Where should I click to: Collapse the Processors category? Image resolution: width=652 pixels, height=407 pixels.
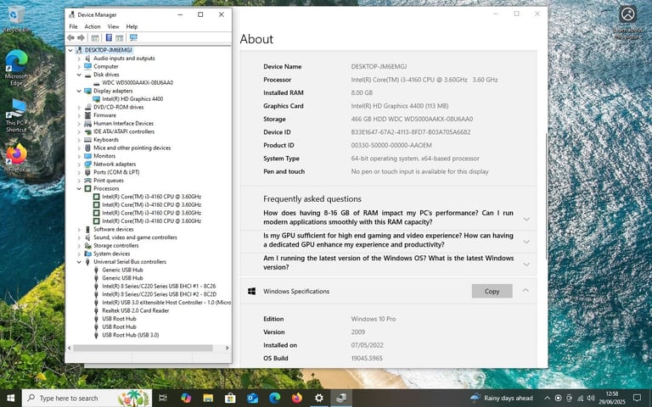pyautogui.click(x=79, y=188)
